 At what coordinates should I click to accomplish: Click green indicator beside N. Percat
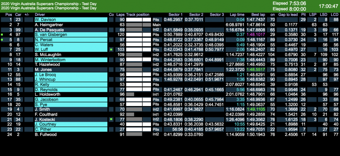click(2, 40)
